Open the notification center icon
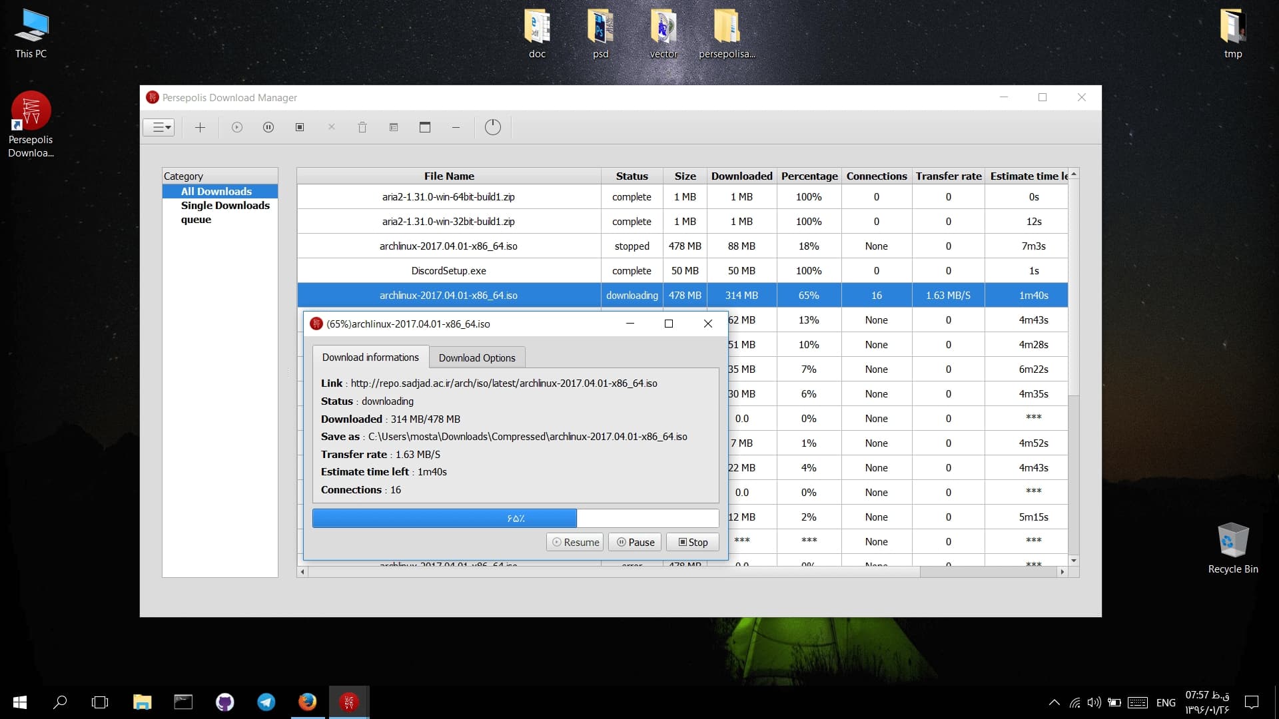 [x=1252, y=702]
